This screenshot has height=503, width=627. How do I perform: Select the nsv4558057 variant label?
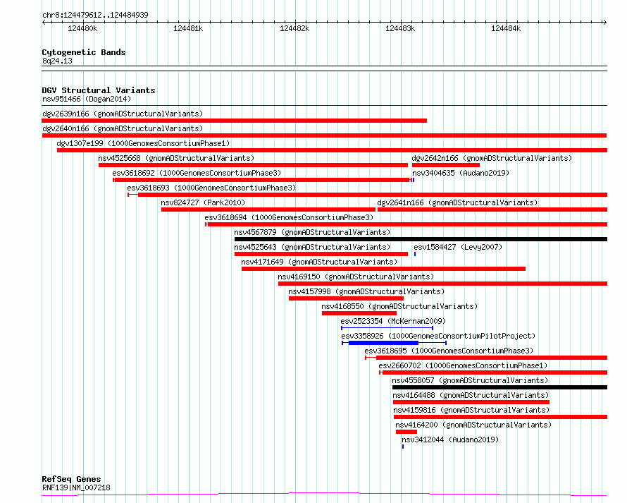(470, 380)
